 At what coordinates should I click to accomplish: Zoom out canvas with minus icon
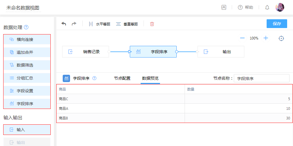point(242,38)
